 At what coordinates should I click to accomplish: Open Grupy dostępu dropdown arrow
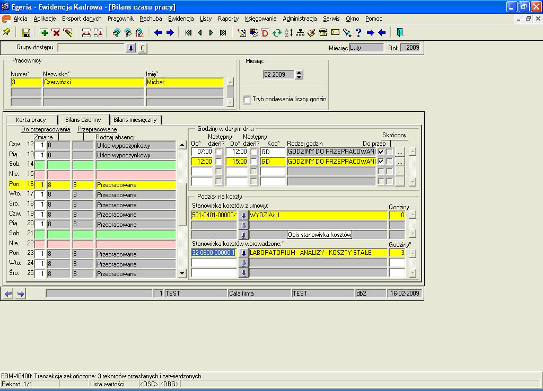(130, 48)
